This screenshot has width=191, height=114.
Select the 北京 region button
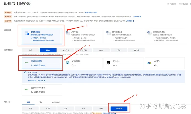30,108
